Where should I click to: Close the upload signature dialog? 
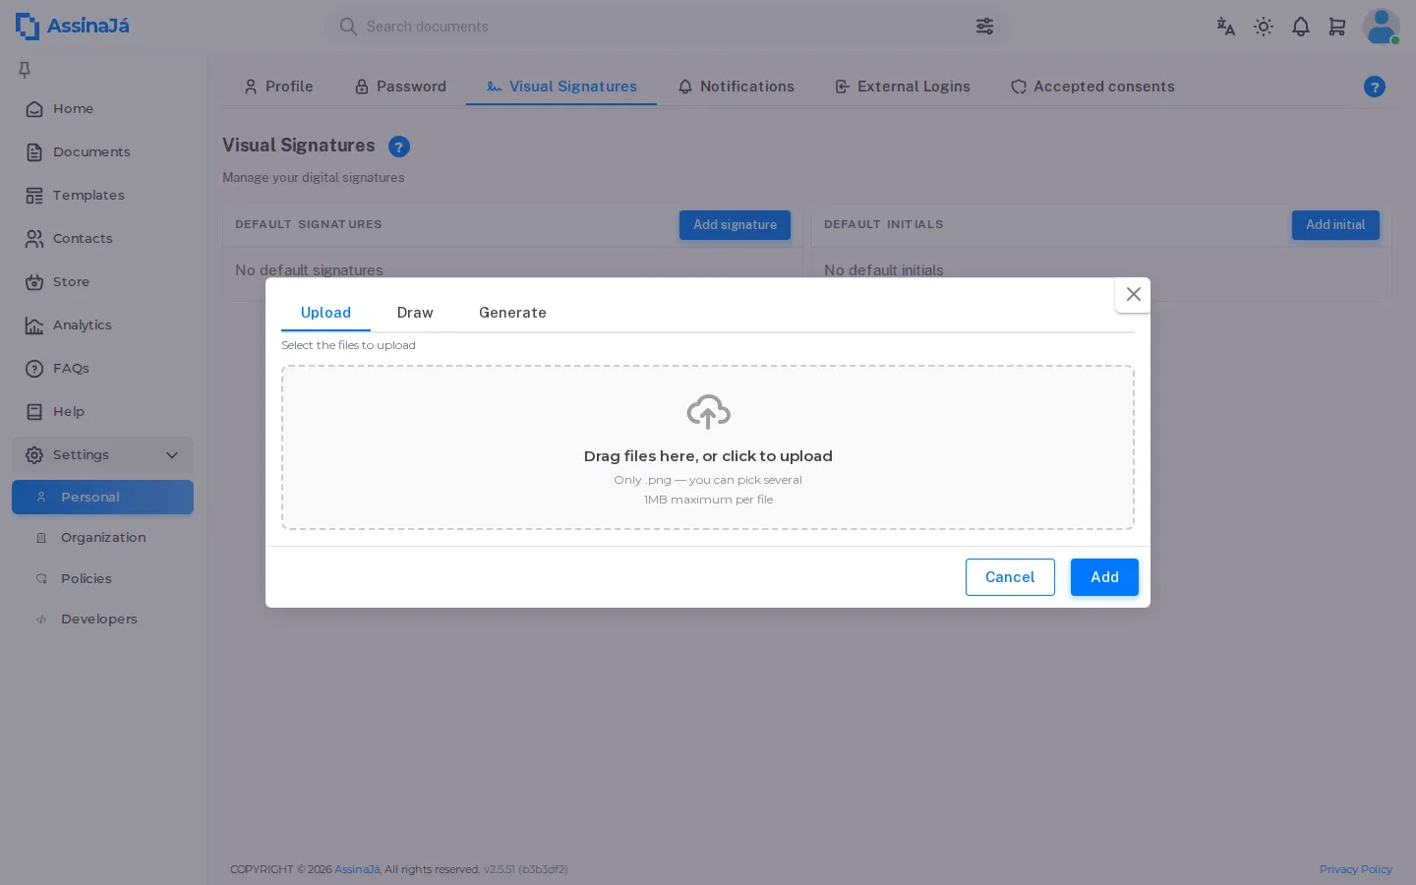pyautogui.click(x=1133, y=294)
